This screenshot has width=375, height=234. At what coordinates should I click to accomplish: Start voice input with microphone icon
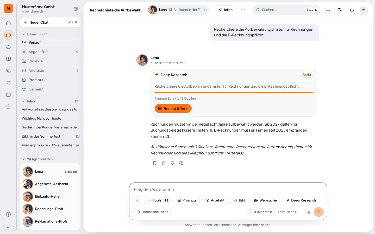[308, 212]
